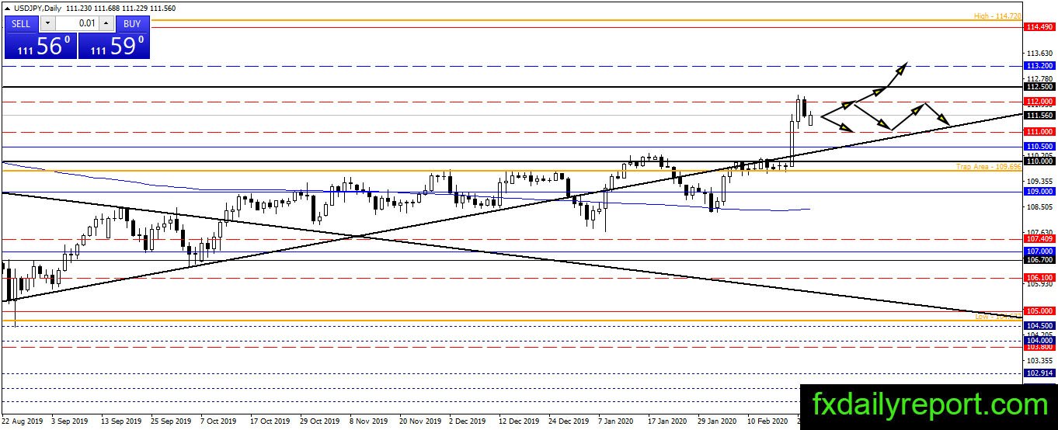Click the 112.000 red price label
The image size is (1058, 430).
point(1039,102)
